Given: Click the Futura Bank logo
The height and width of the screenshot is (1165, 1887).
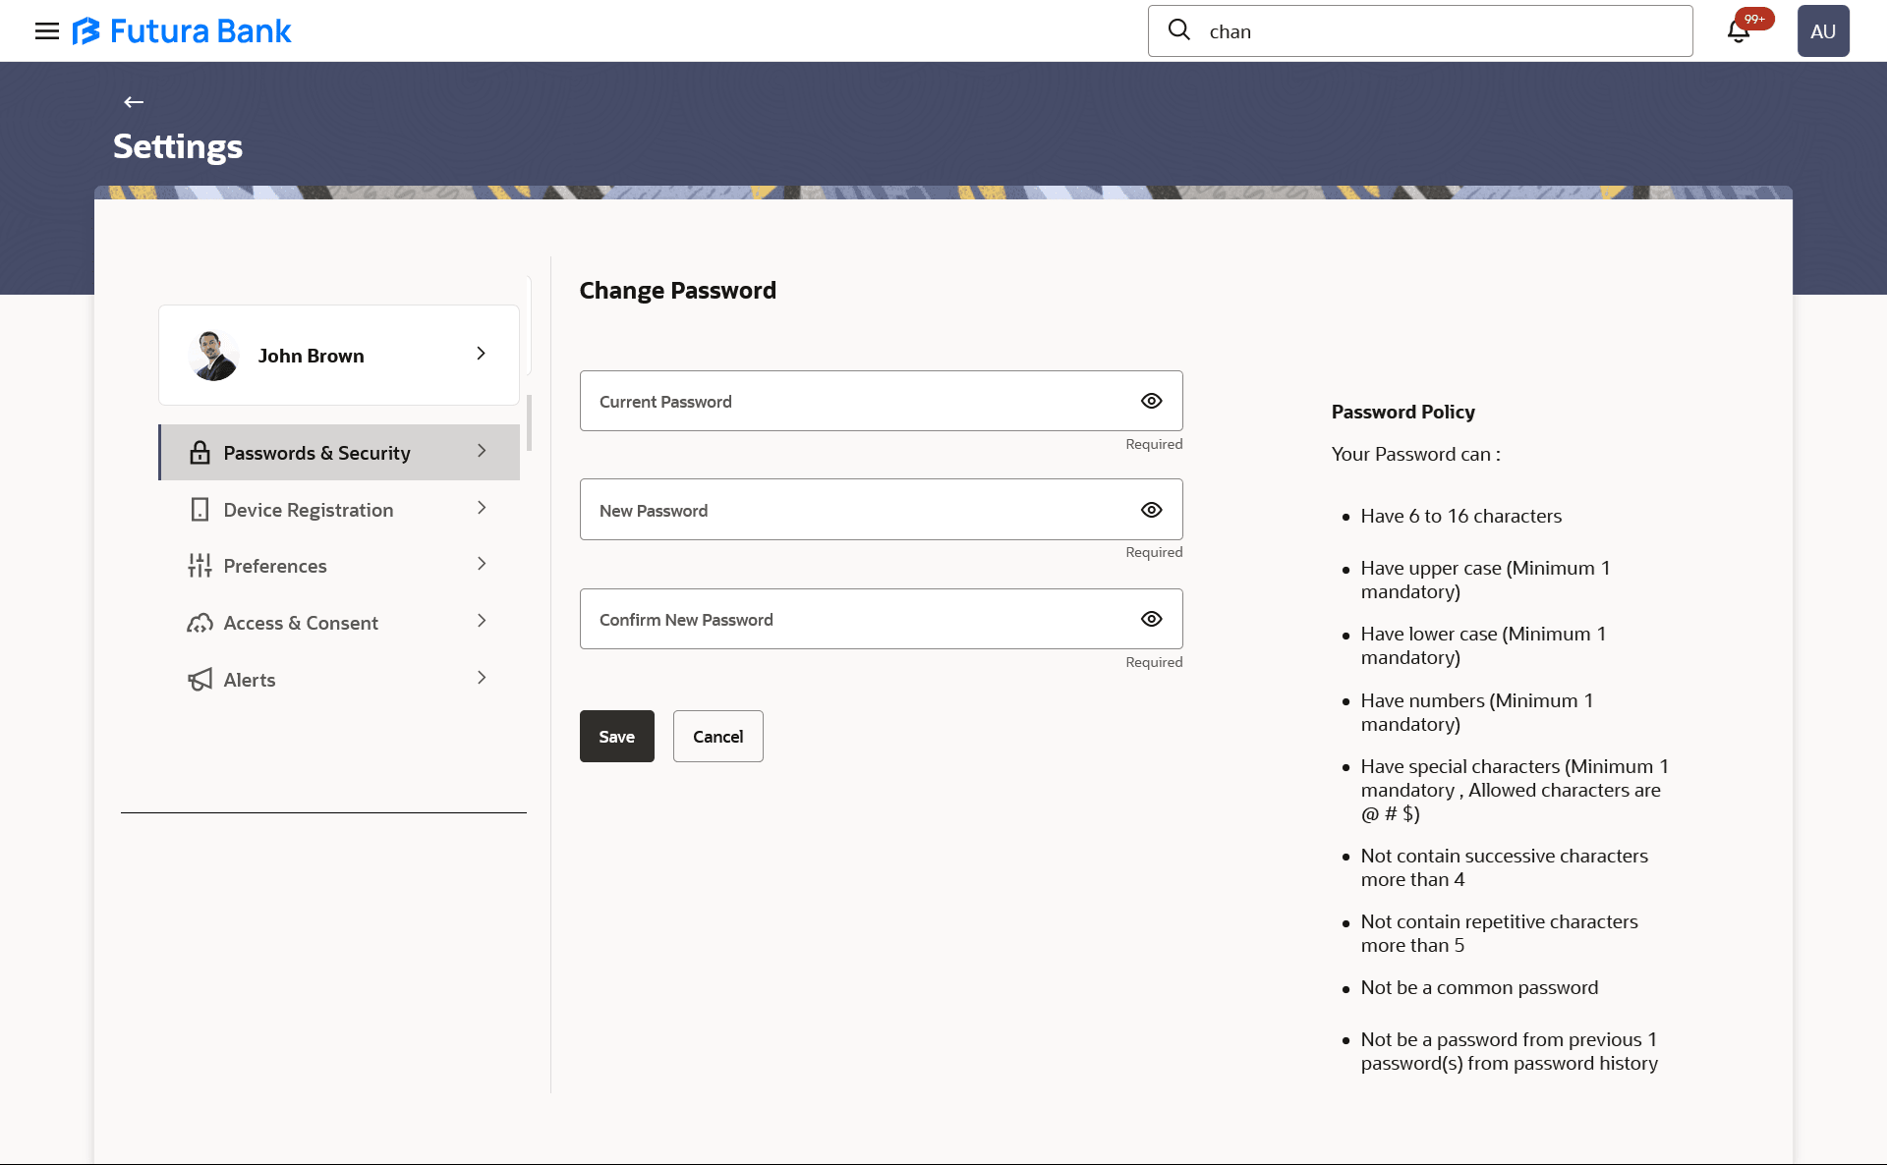Looking at the screenshot, I should click(182, 31).
